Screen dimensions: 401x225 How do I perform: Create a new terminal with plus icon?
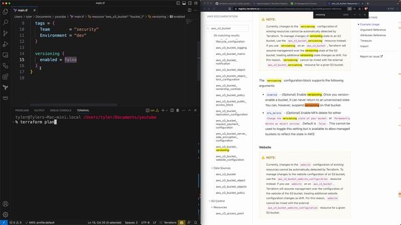(163, 111)
